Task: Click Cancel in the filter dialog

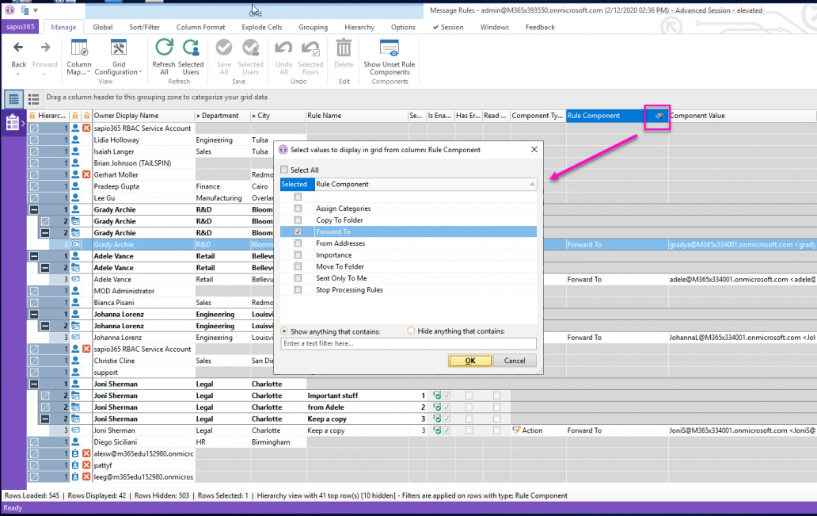Action: [x=515, y=361]
